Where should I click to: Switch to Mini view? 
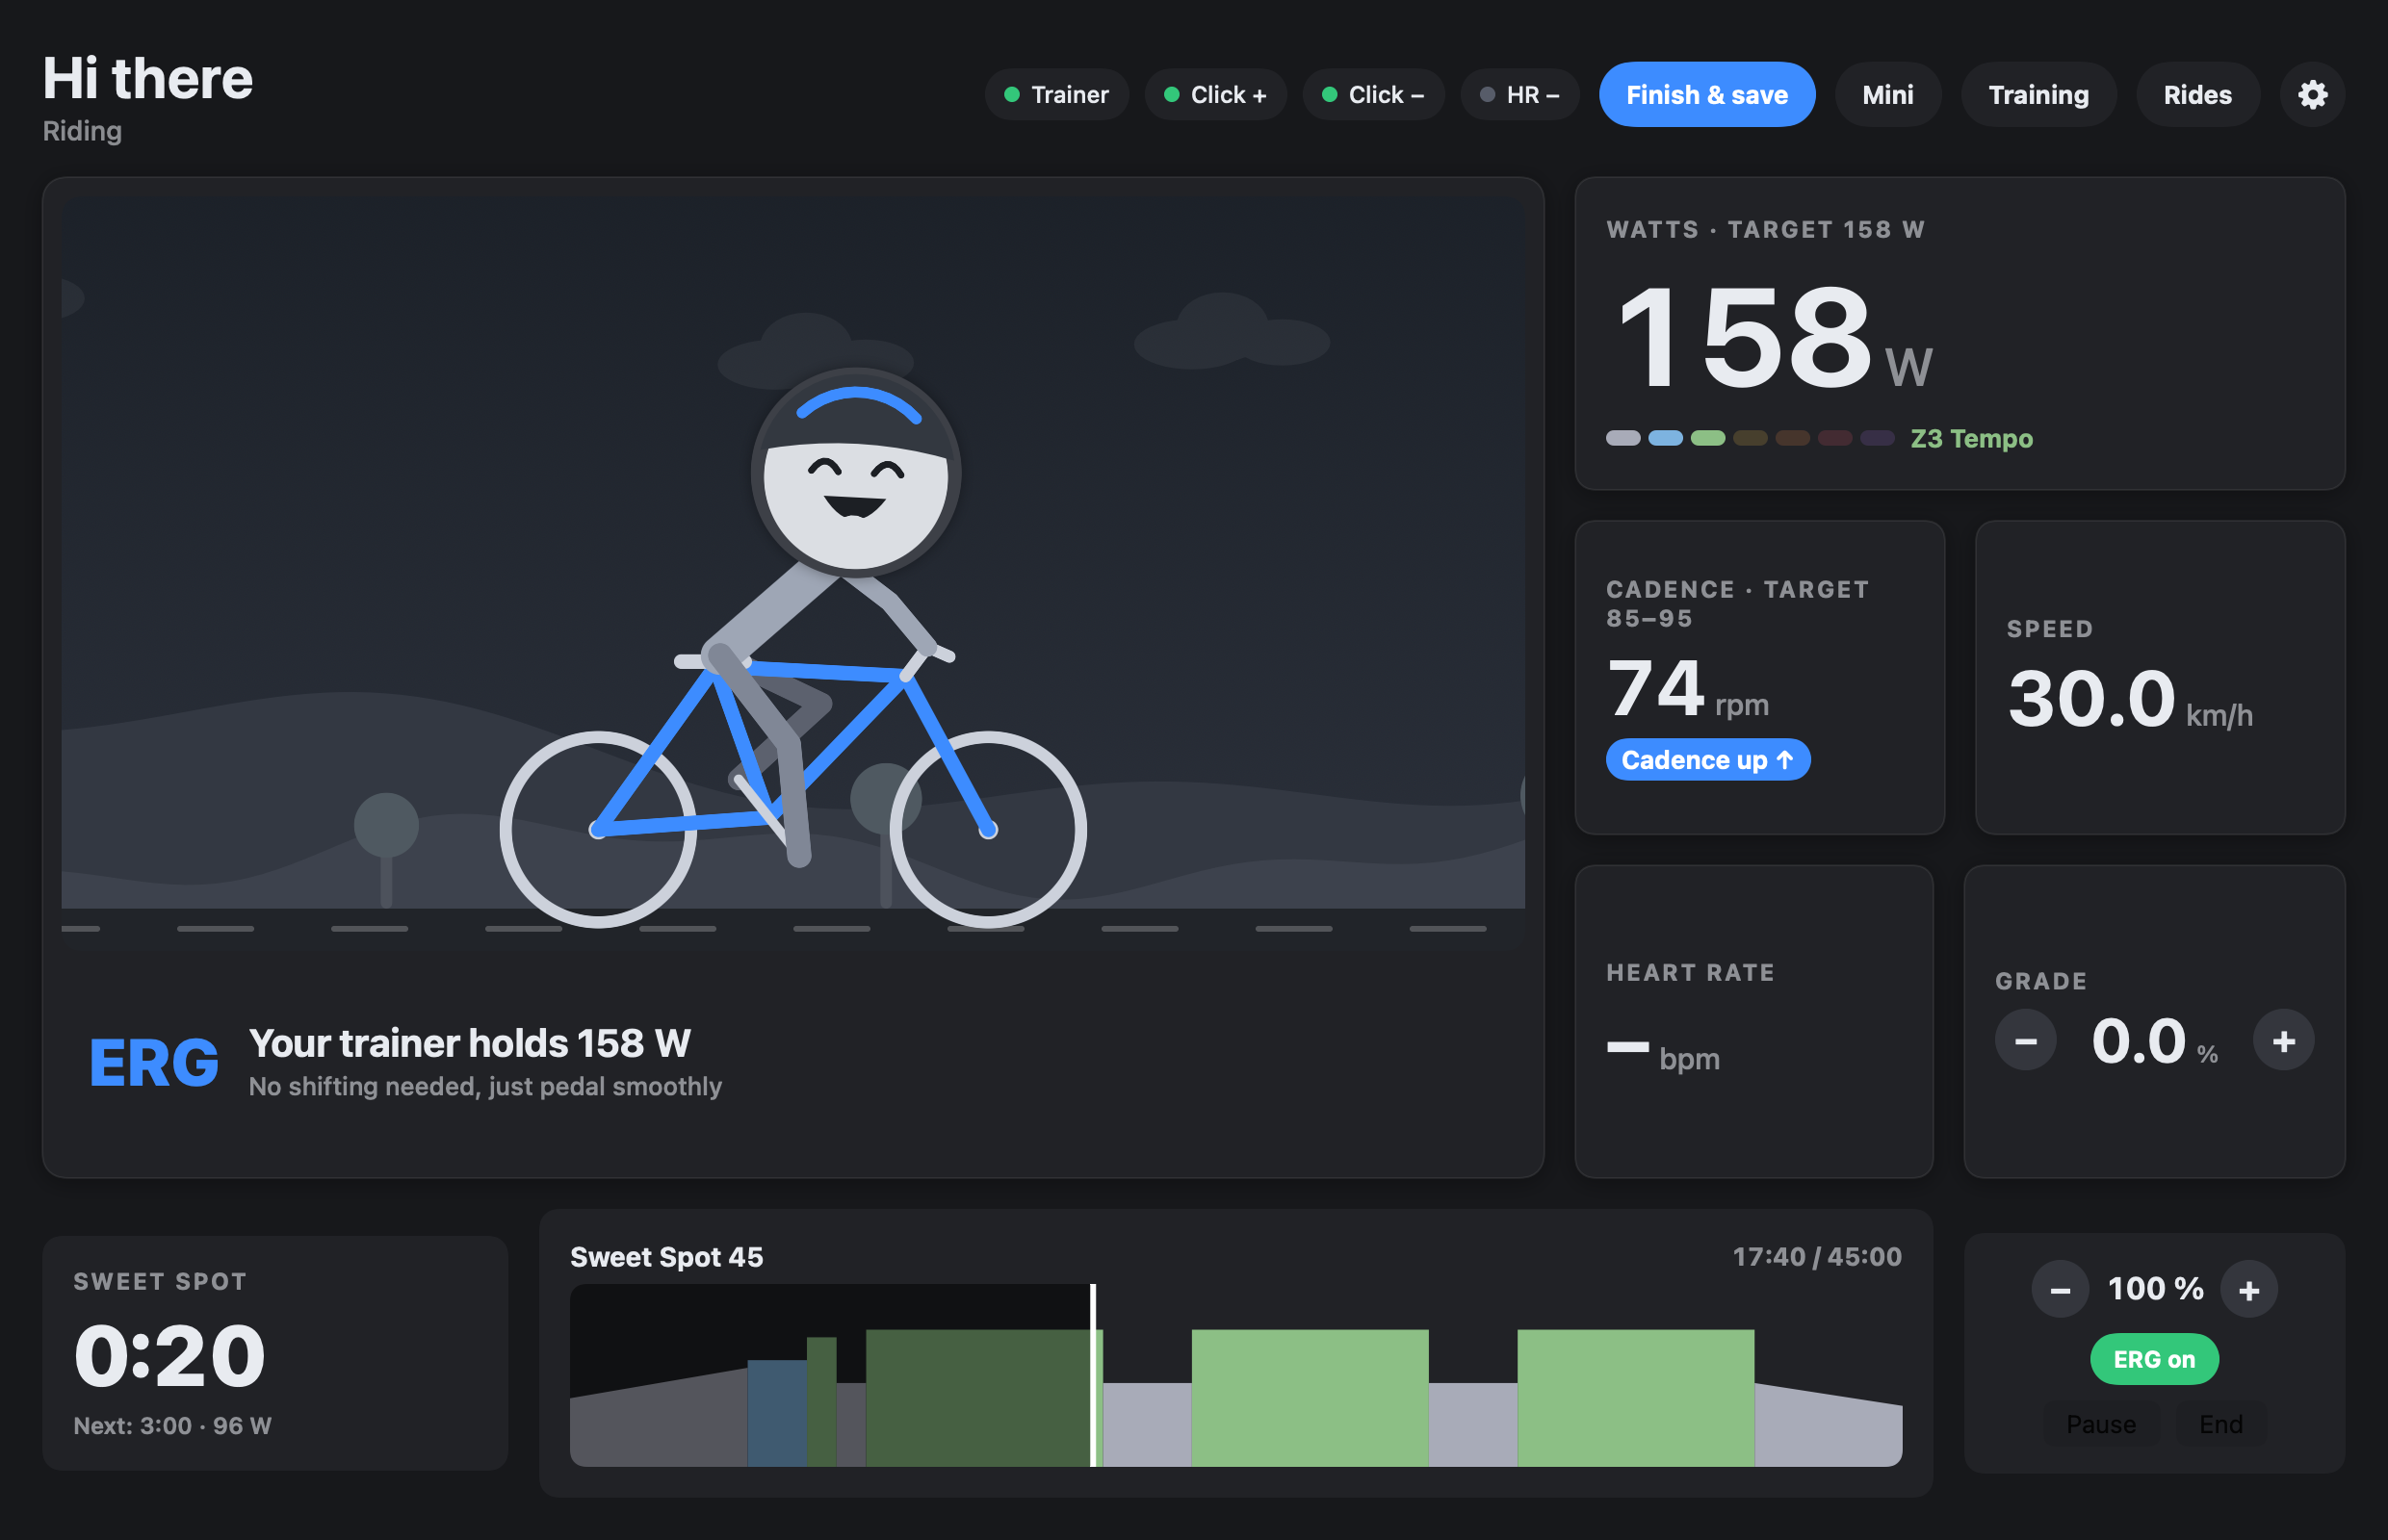1888,95
